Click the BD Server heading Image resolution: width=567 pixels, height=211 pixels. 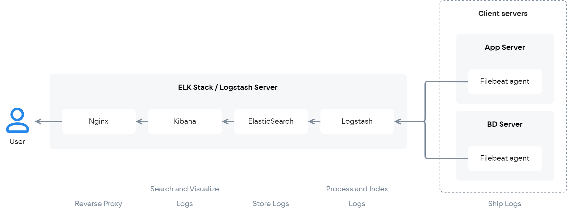click(505, 124)
